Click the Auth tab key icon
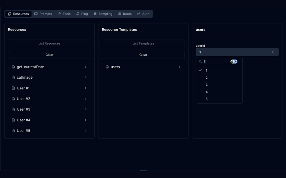The width and height of the screenshot is (286, 178). (139, 14)
